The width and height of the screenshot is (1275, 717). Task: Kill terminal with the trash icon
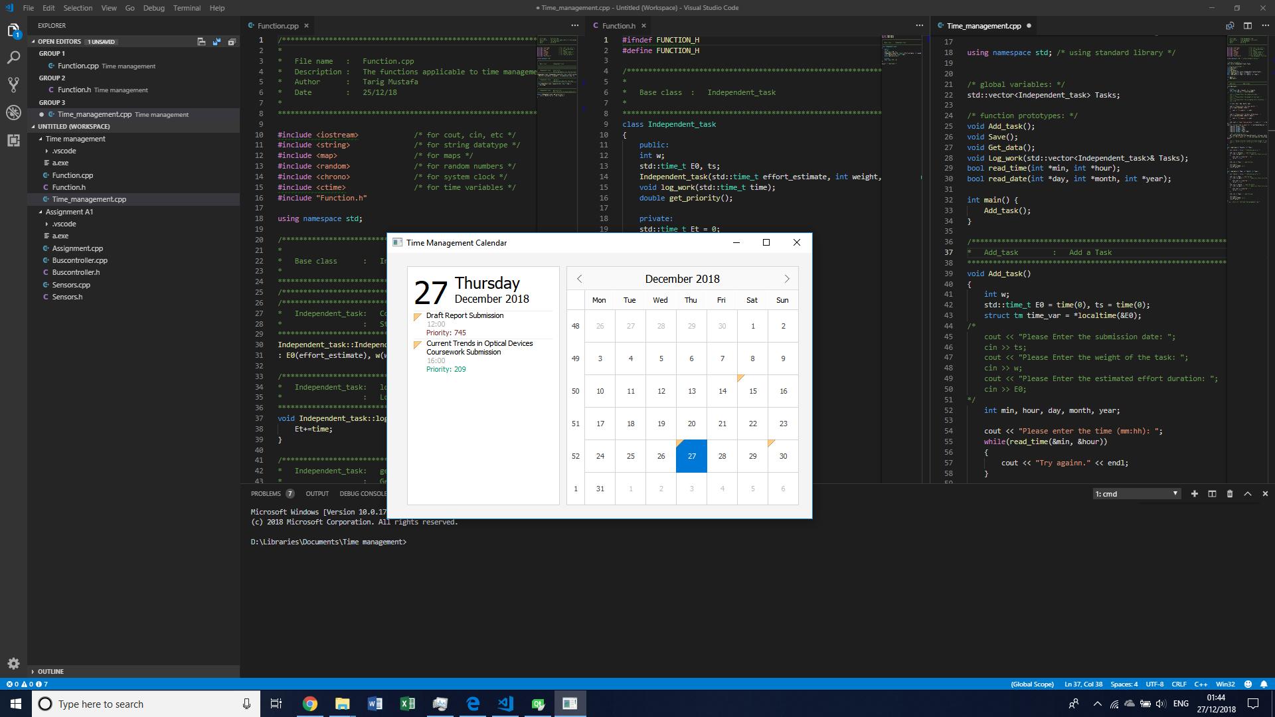pos(1230,494)
